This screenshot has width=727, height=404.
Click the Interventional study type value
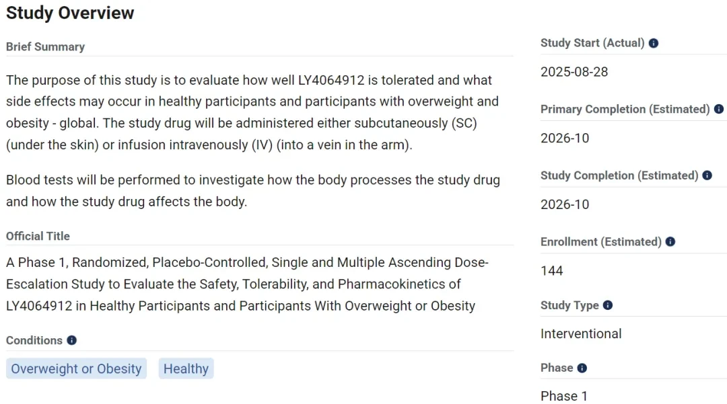tap(581, 333)
